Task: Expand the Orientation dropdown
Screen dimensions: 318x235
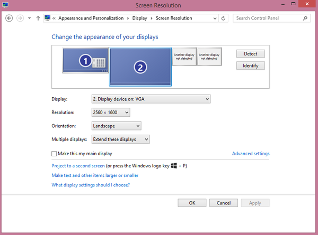Action: pos(116,126)
